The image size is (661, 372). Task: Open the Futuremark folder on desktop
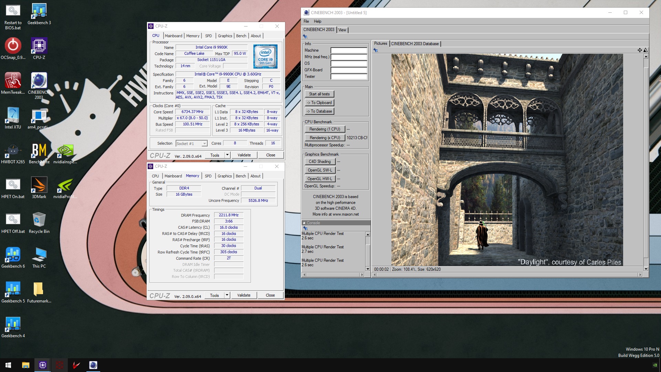(39, 292)
